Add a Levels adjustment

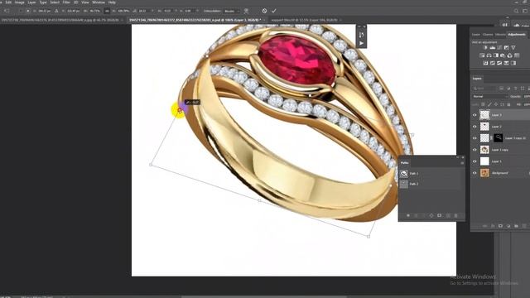pyautogui.click(x=493, y=48)
